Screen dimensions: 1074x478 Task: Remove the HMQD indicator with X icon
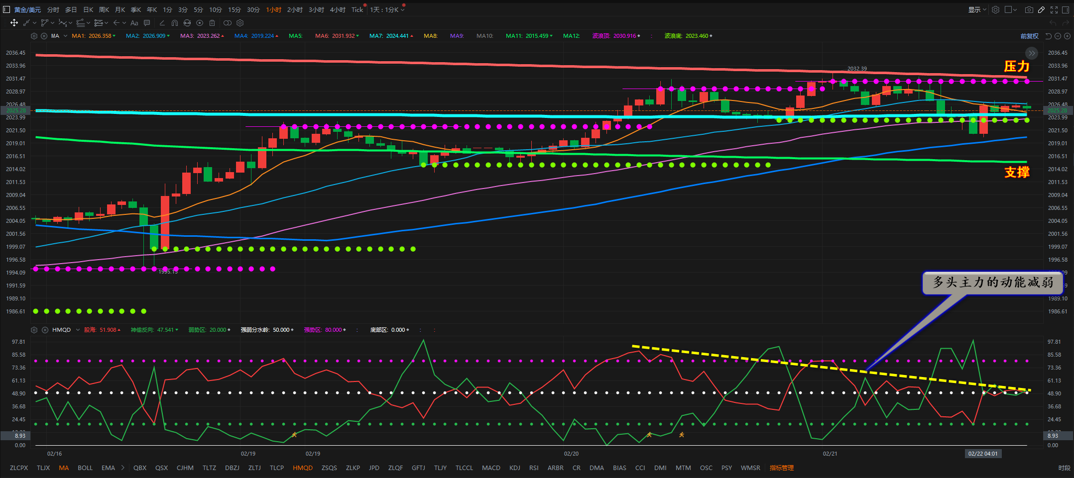(45, 330)
